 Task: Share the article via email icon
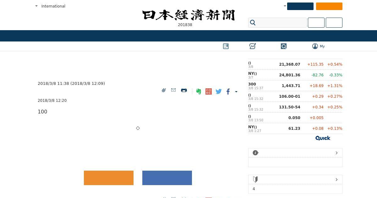click(173, 90)
